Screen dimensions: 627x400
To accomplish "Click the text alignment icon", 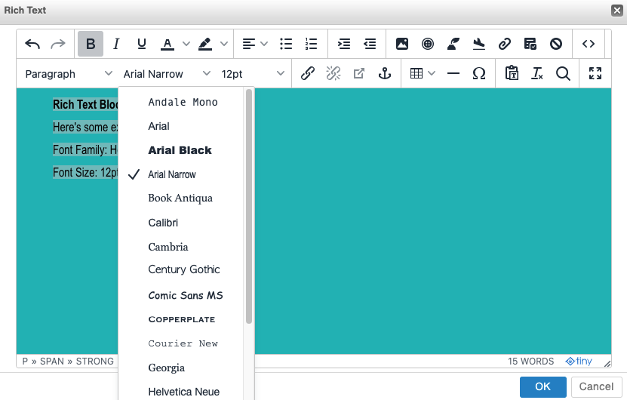I will tap(249, 44).
